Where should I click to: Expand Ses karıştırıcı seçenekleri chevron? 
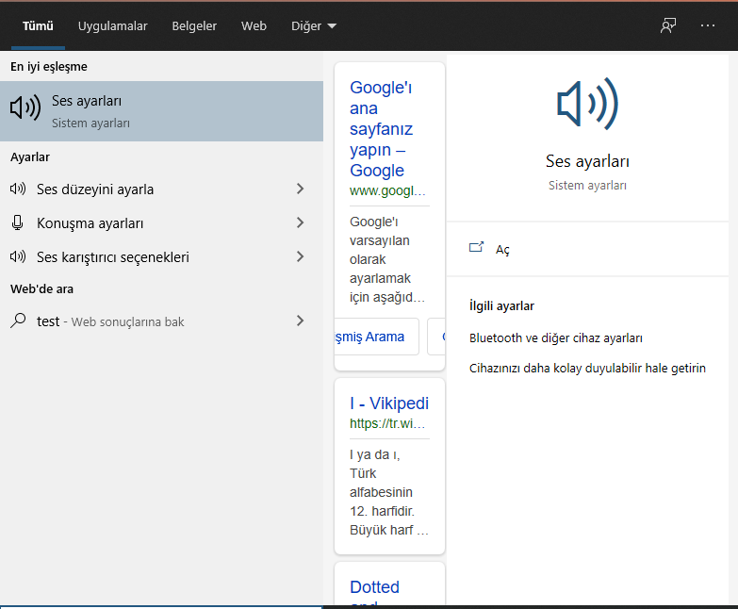pyautogui.click(x=300, y=256)
